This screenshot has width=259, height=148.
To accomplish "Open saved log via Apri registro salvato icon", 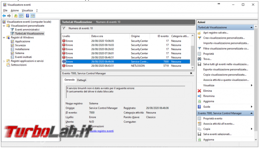I will point(199,33).
